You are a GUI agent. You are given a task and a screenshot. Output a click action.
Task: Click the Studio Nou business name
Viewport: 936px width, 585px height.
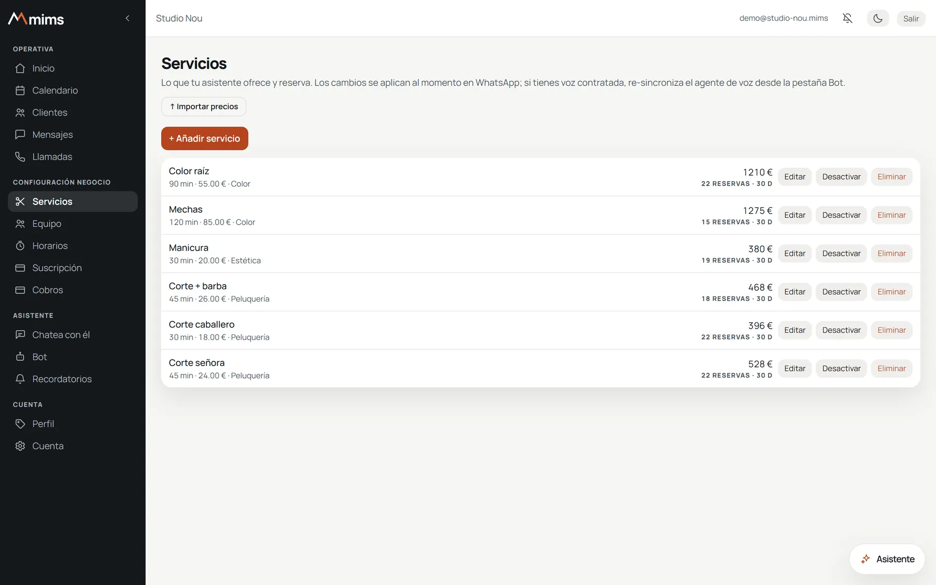pos(179,18)
